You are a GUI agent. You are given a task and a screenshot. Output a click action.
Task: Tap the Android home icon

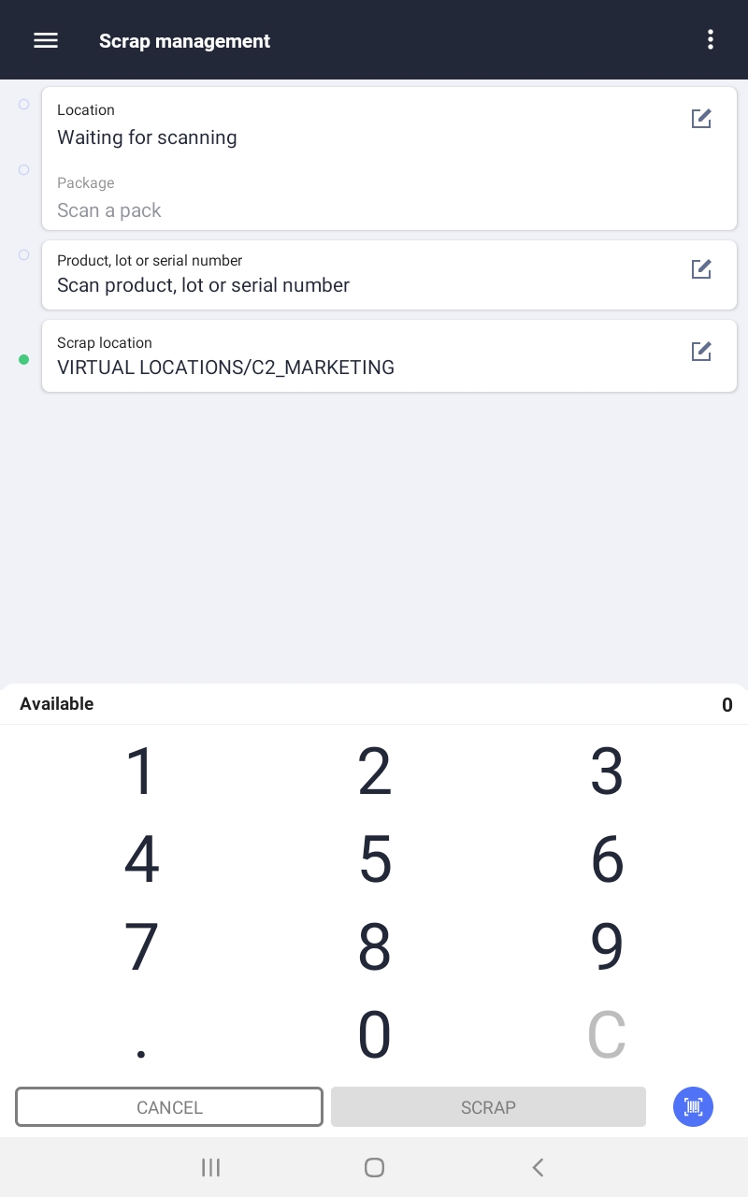(374, 1167)
